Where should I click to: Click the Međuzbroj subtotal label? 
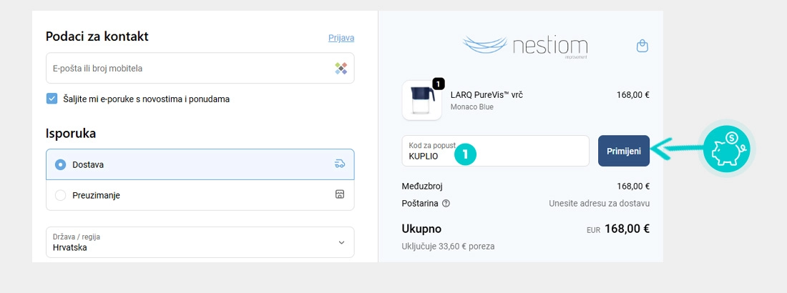(x=422, y=186)
